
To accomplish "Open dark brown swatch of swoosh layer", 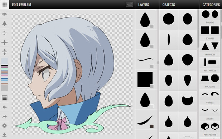I will click(x=152, y=126).
